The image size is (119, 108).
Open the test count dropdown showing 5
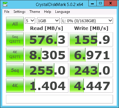[x=30, y=21]
